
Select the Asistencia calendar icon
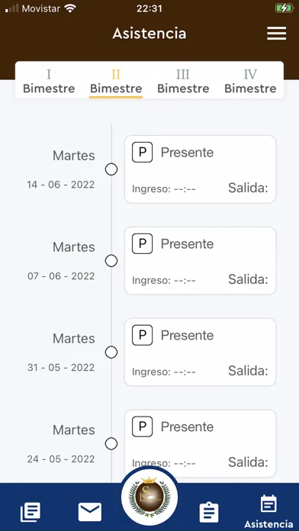pyautogui.click(x=268, y=504)
